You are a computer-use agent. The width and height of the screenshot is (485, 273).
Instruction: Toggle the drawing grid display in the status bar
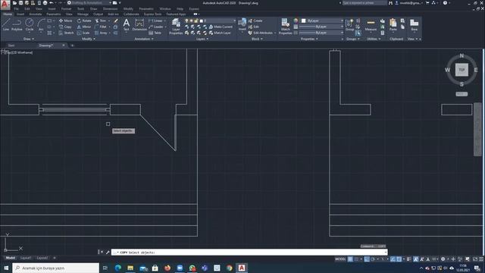point(350,259)
